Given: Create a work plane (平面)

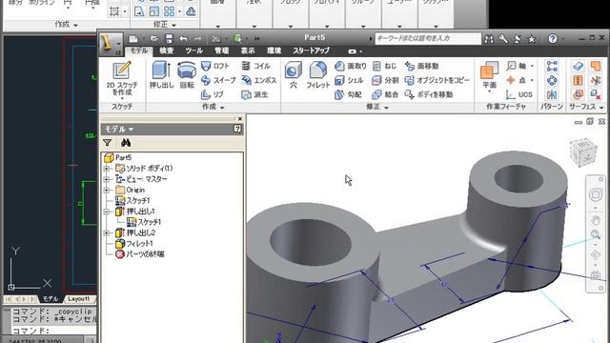Looking at the screenshot, I should pyautogui.click(x=489, y=75).
